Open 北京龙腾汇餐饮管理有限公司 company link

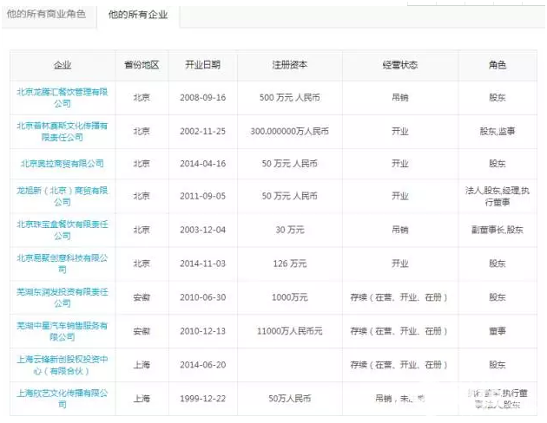(x=63, y=97)
